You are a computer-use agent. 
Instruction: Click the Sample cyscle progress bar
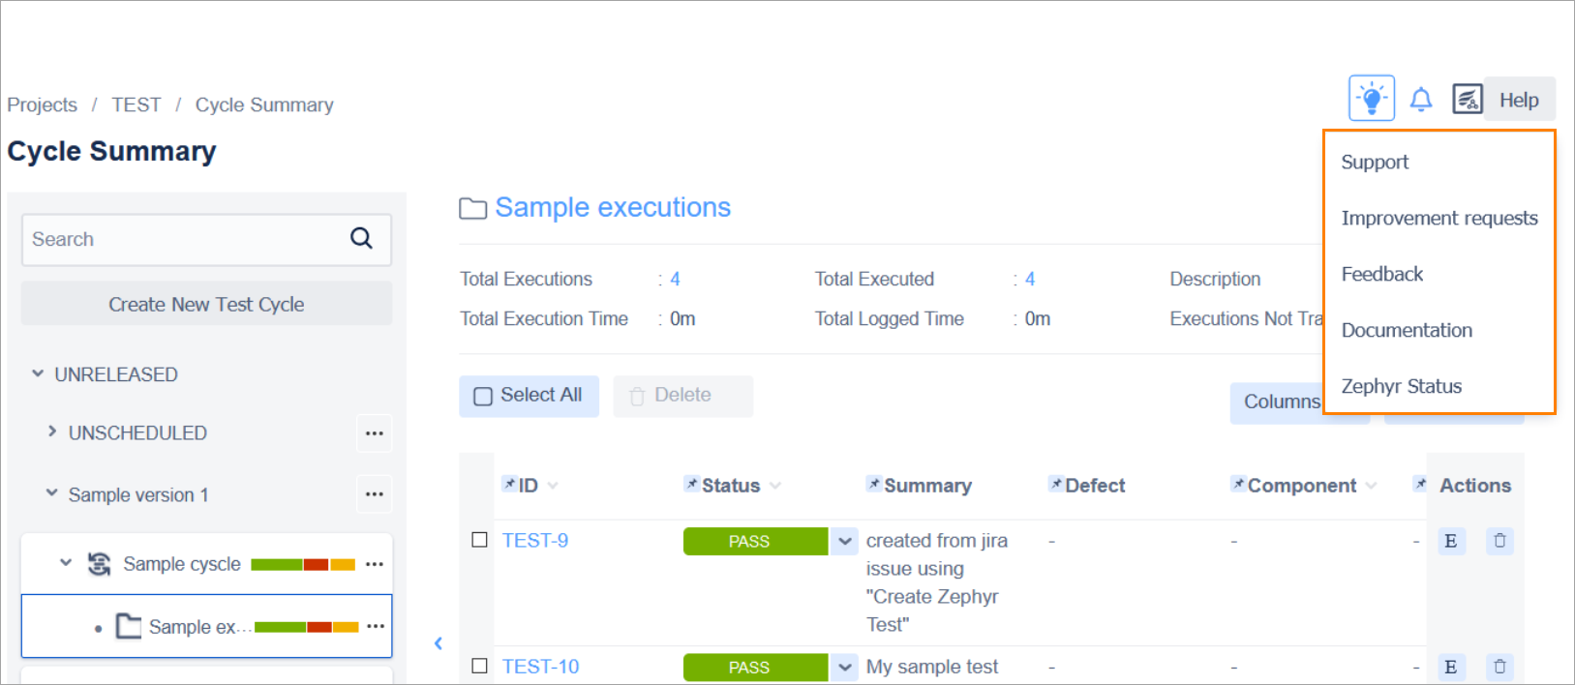point(303,564)
